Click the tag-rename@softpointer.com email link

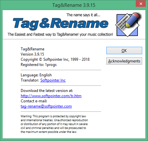pyautogui.click(x=46, y=106)
